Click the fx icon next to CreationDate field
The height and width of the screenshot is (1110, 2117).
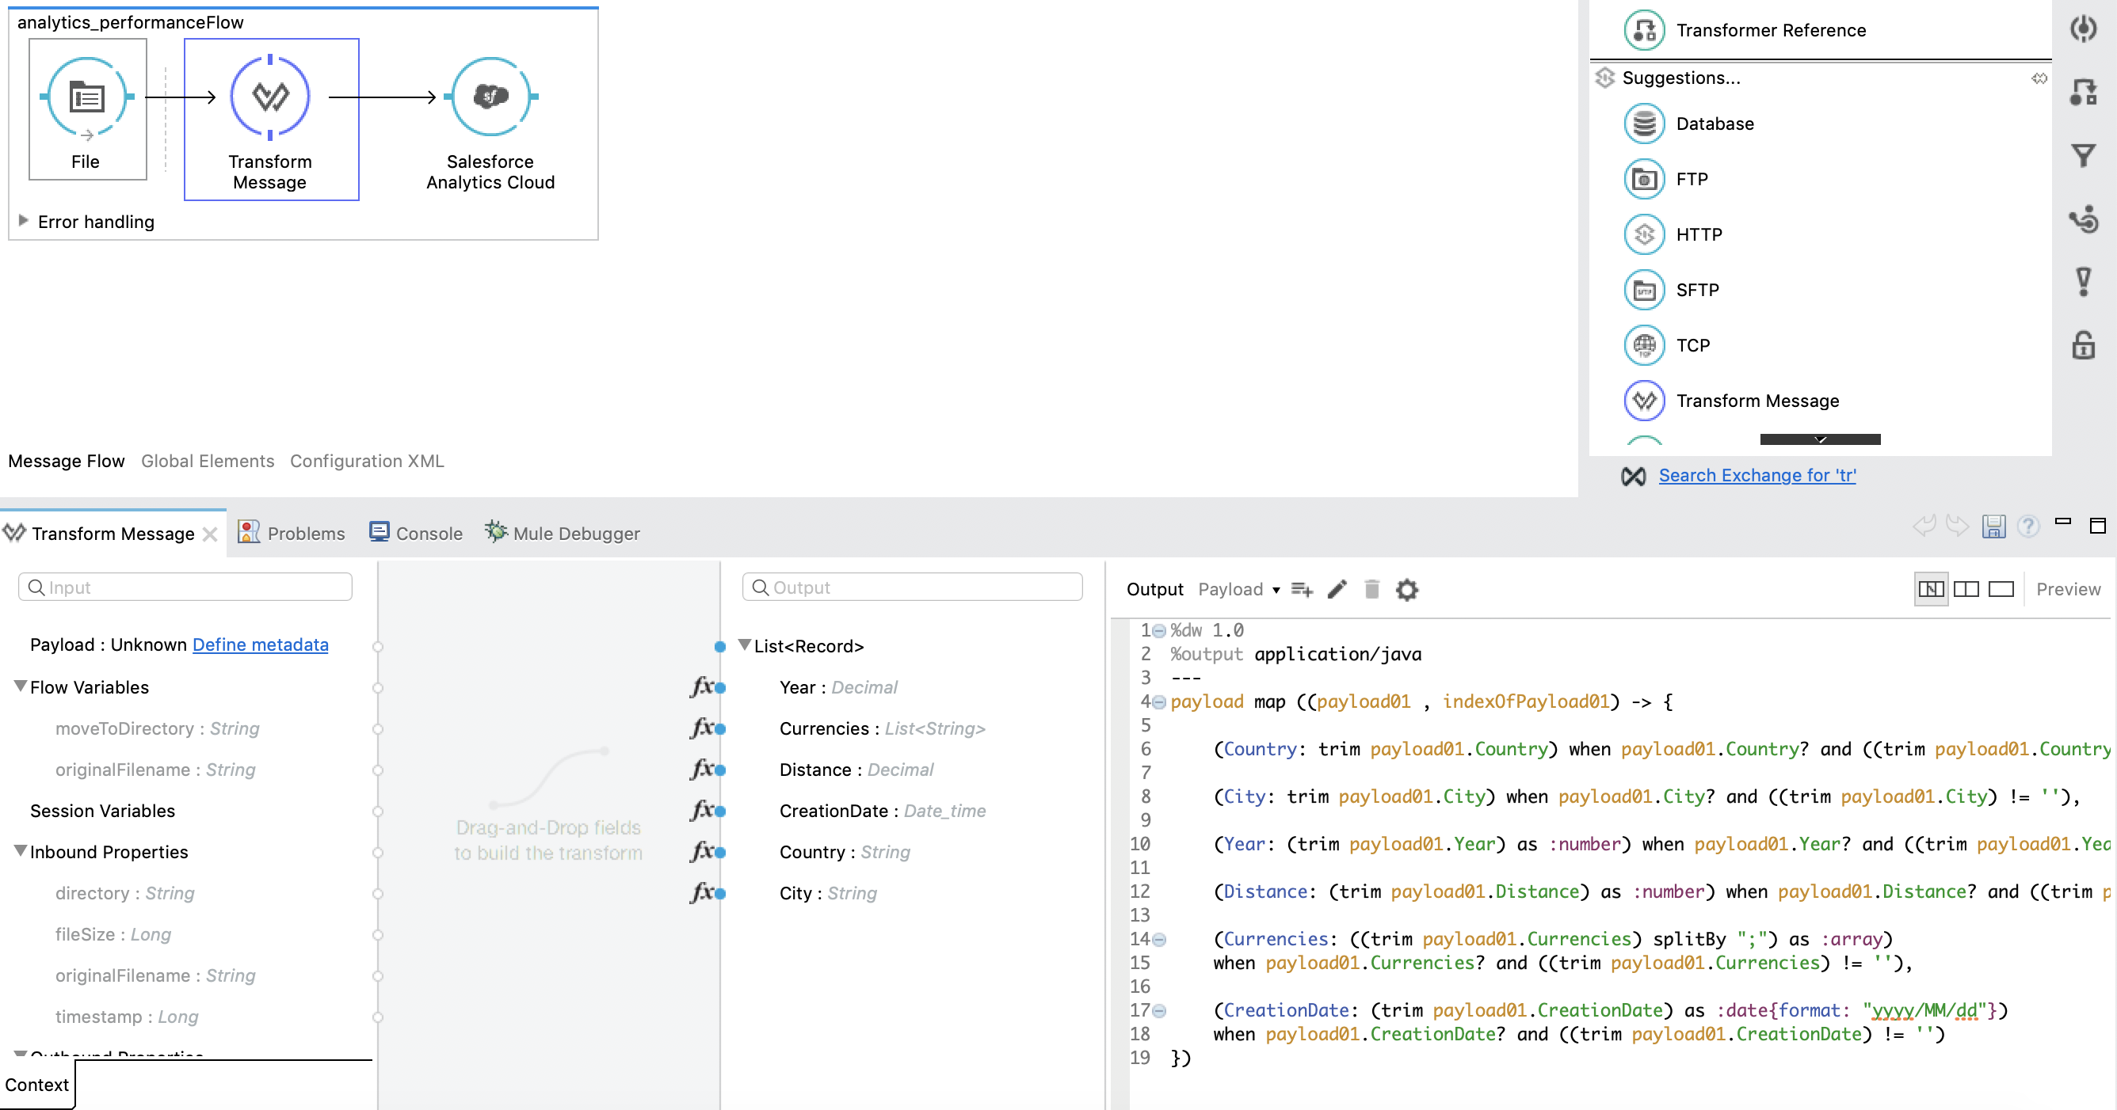pos(704,811)
